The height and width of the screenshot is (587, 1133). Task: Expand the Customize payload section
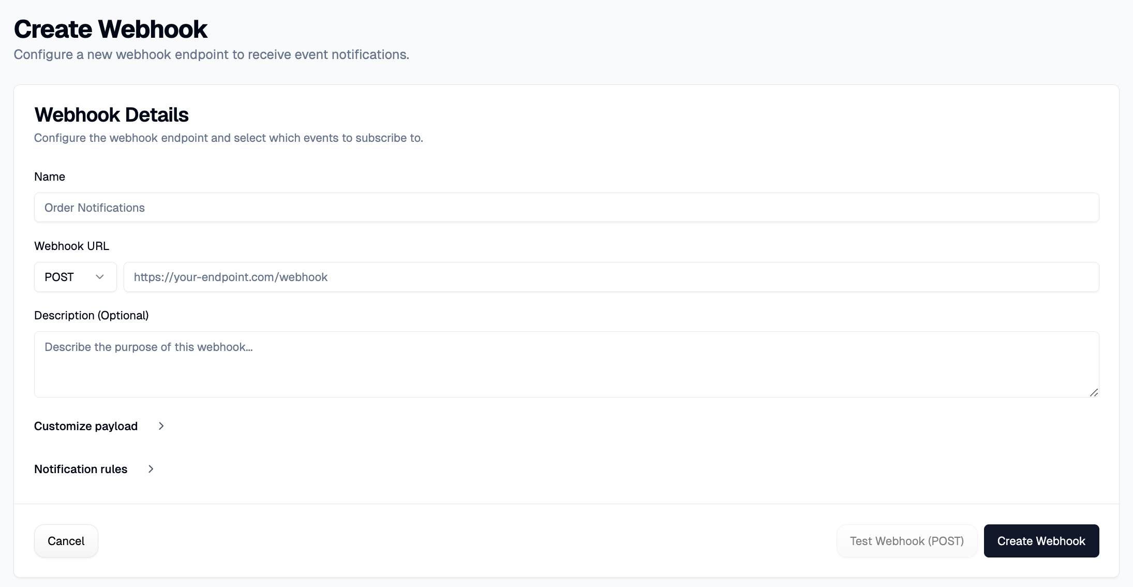85,426
